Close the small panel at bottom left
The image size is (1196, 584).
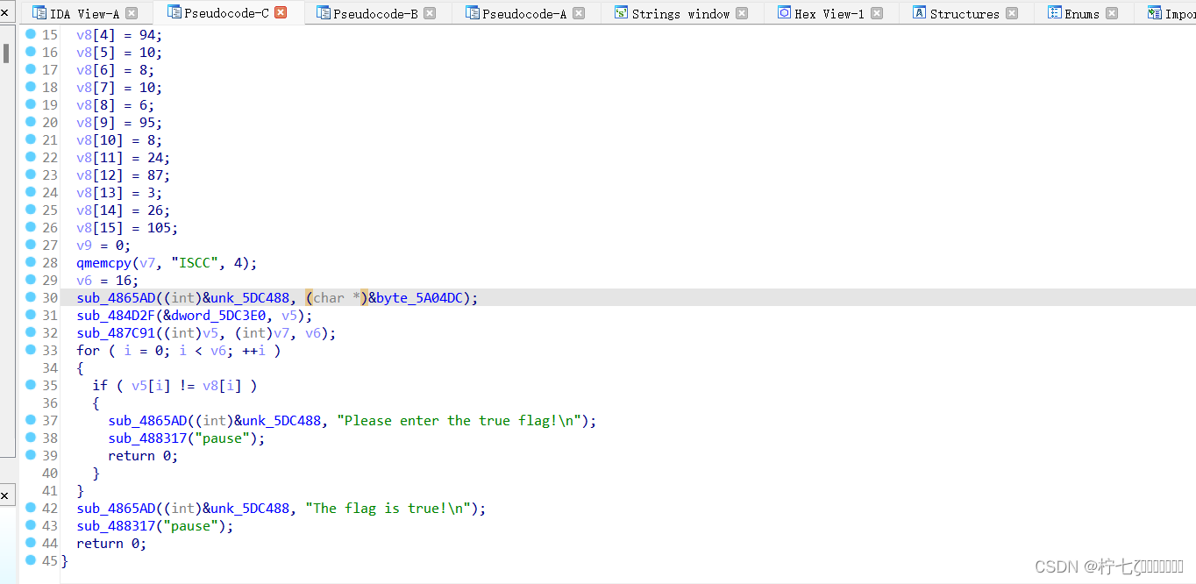point(6,495)
